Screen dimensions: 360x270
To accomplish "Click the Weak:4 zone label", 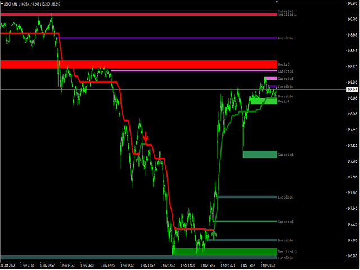I will pyautogui.click(x=283, y=101).
